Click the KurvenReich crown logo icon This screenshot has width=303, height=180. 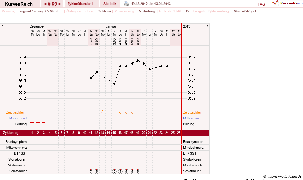275,3
